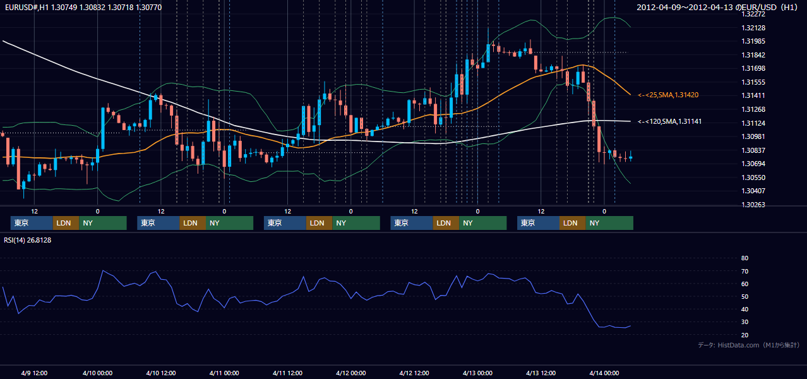Click the NY session block above 4/12 00:00

point(356,223)
